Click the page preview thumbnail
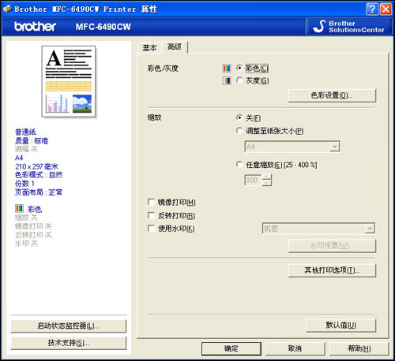 (x=69, y=82)
